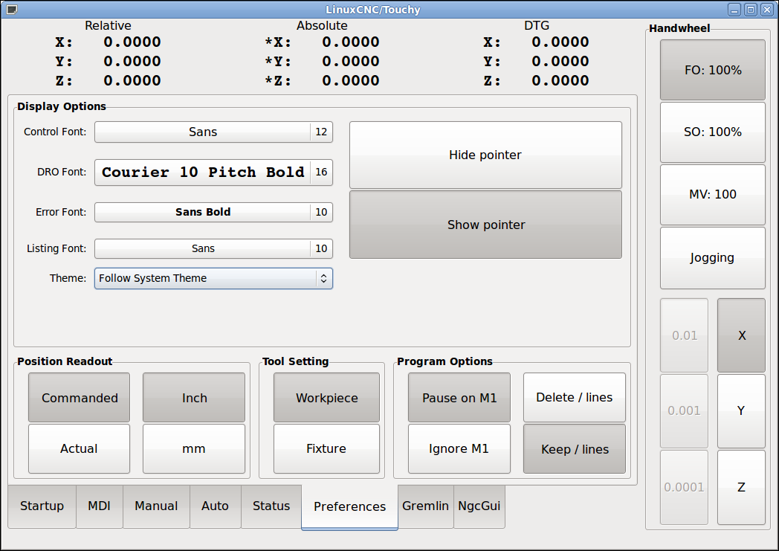Click the Absolute heading label
Image resolution: width=779 pixels, height=551 pixels.
pyautogui.click(x=322, y=26)
